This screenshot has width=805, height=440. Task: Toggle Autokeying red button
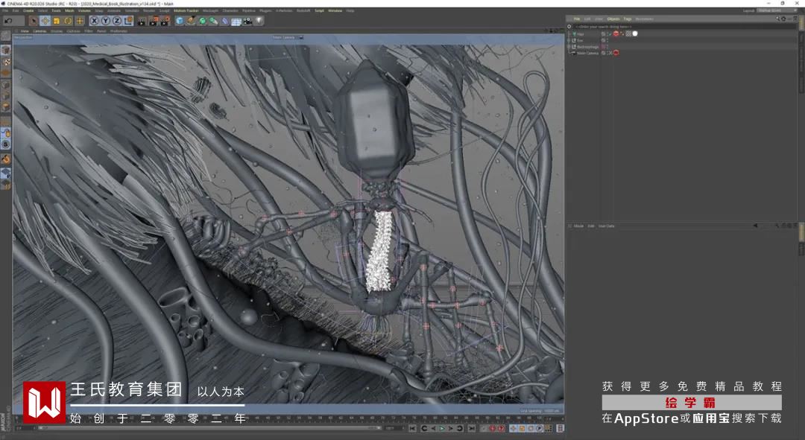tap(502, 428)
